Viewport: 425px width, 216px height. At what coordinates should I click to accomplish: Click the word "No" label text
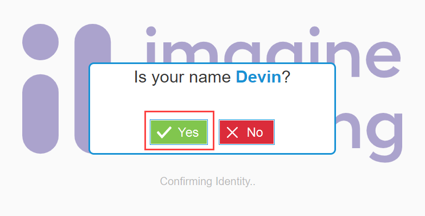[255, 132]
